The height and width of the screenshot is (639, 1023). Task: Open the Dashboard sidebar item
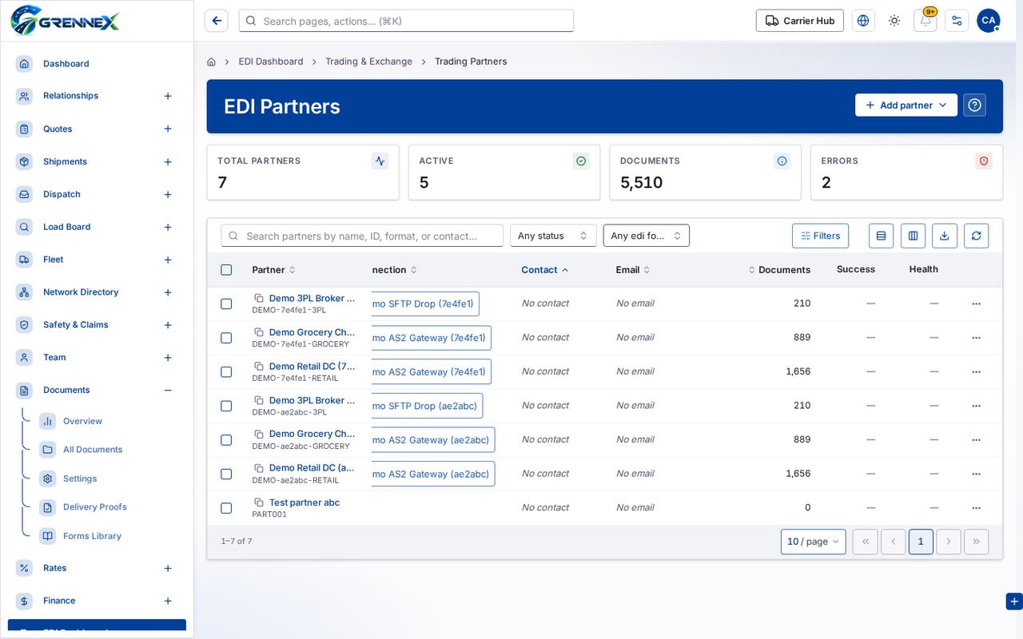click(x=66, y=64)
